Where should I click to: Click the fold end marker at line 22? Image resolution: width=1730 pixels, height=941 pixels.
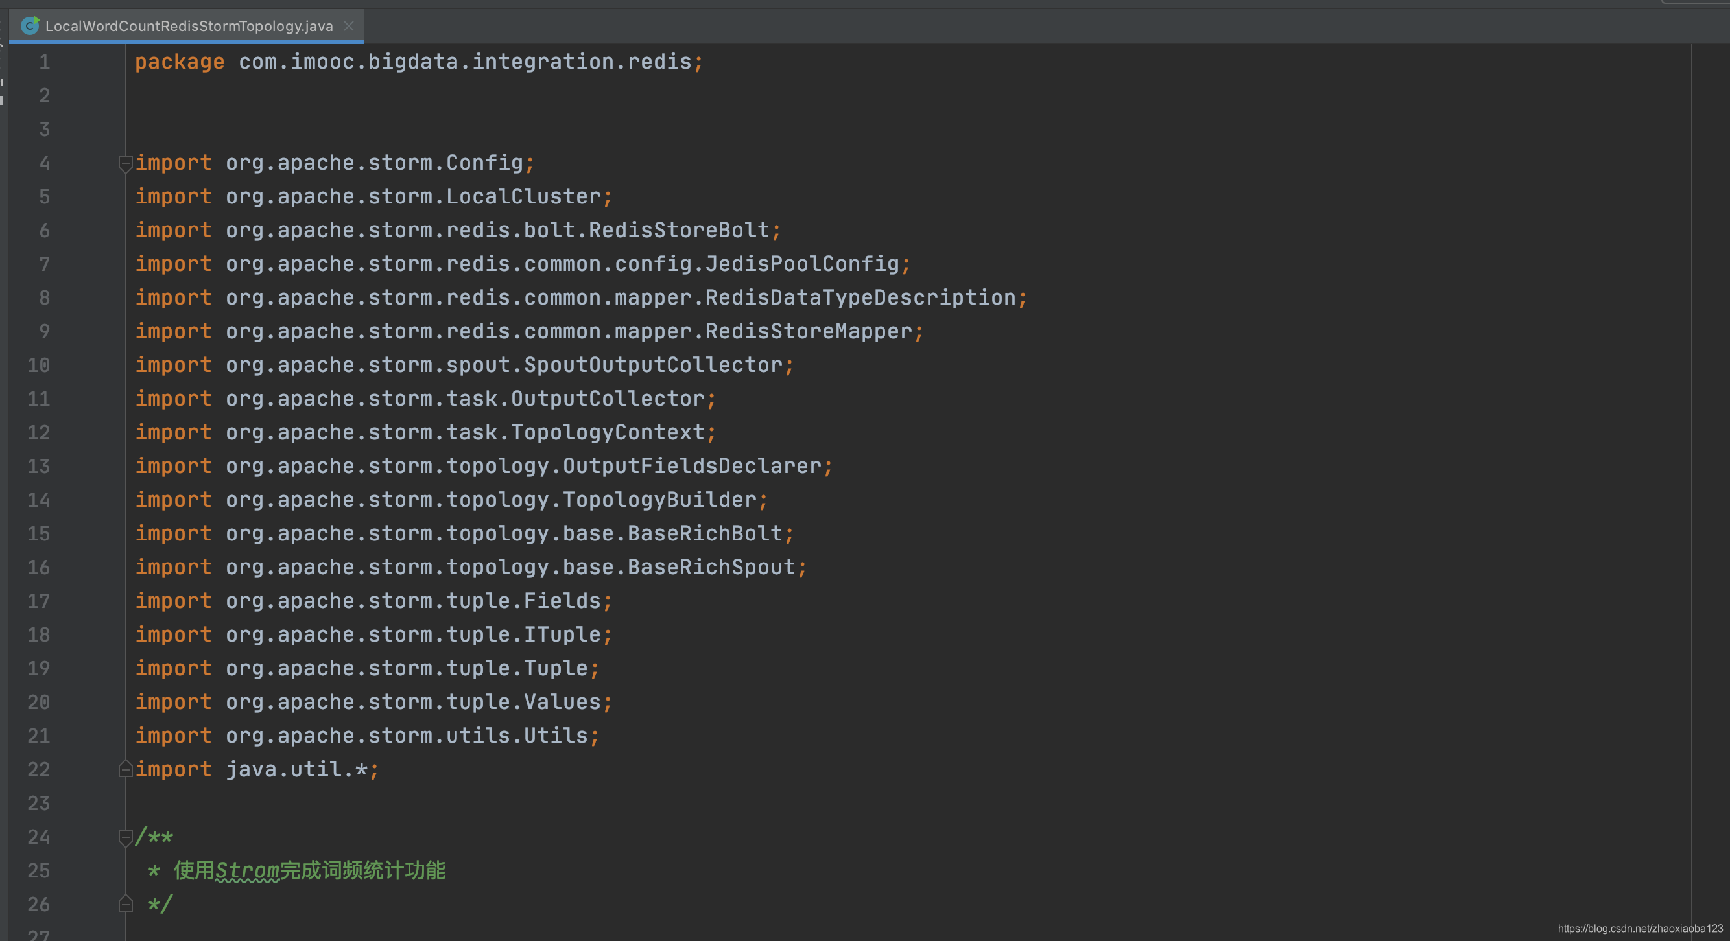(x=125, y=769)
